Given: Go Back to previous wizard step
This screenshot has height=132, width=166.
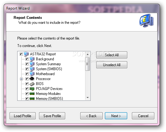Looking at the screenshot, I should click(x=91, y=116).
